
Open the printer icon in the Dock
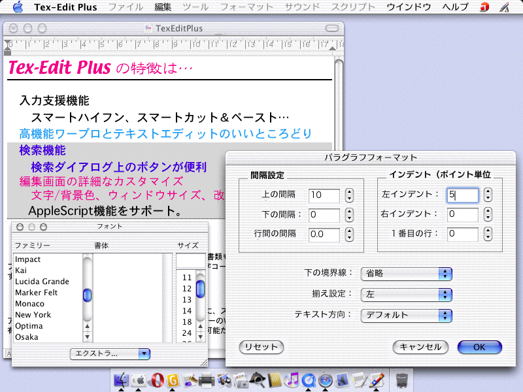point(207,380)
